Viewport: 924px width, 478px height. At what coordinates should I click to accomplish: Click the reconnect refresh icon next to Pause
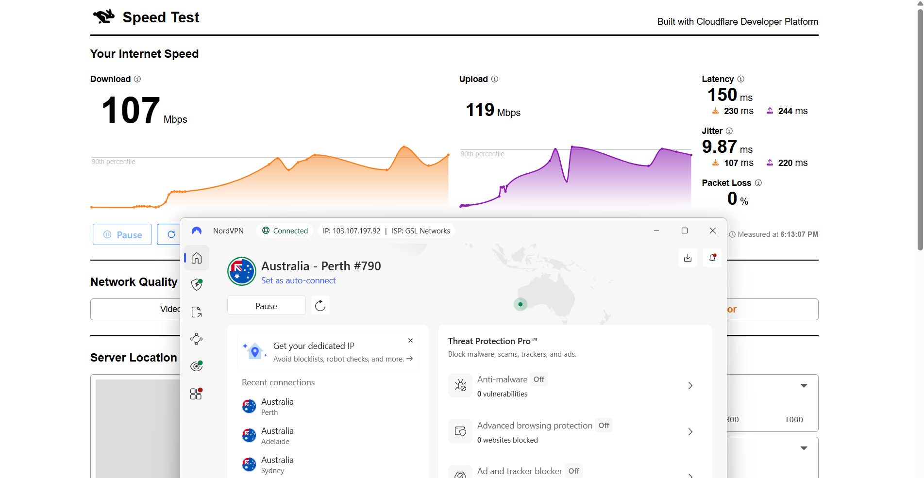click(320, 305)
